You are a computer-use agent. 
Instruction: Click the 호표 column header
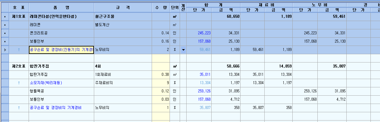pyautogui.click(x=18, y=8)
